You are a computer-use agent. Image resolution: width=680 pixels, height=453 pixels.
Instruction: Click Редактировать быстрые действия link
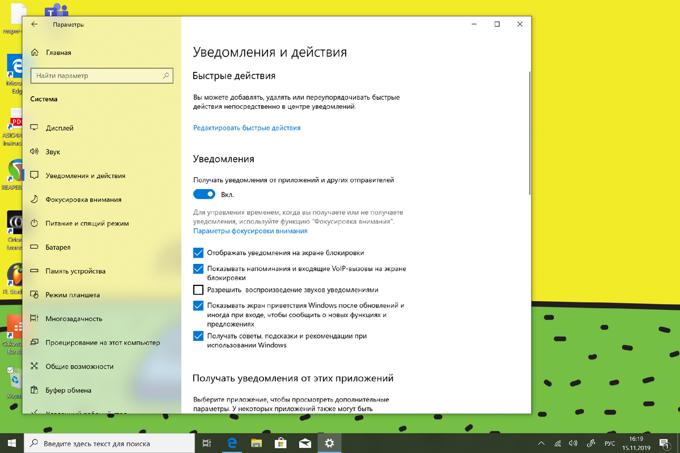pos(246,128)
